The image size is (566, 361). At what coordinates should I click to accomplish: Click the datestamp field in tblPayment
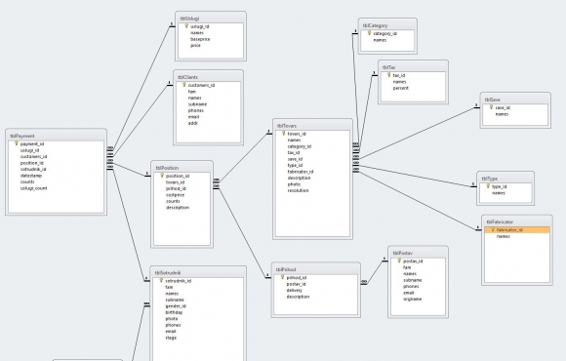click(31, 176)
